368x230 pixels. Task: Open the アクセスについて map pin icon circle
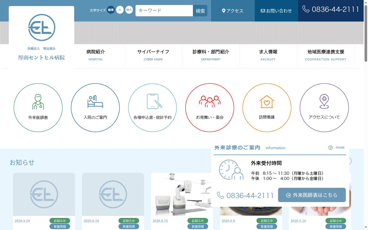pos(324,108)
